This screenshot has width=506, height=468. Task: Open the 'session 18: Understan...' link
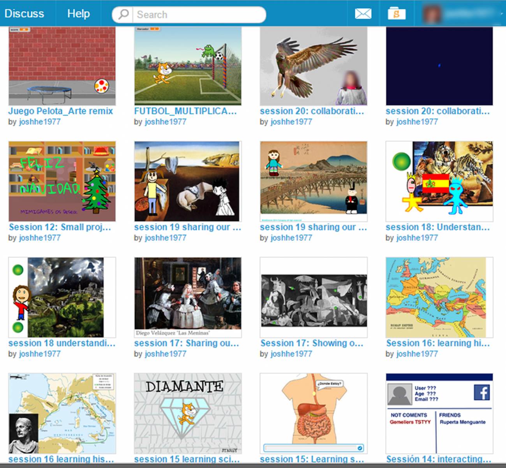(x=438, y=227)
